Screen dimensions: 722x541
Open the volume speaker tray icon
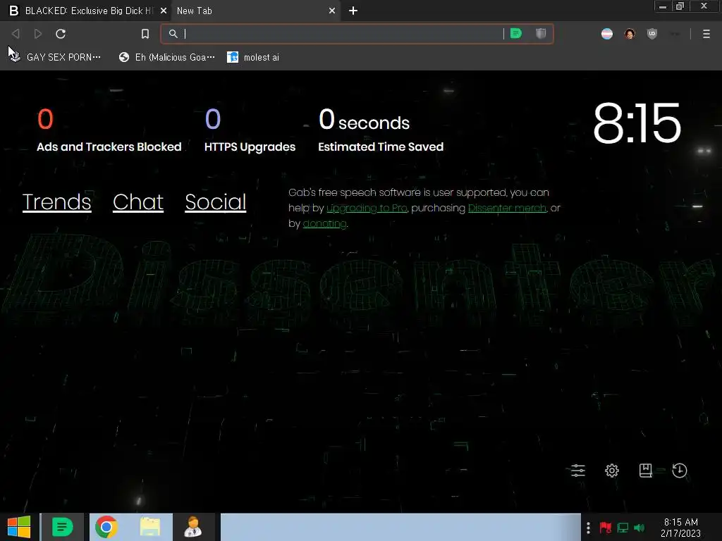[x=639, y=528]
